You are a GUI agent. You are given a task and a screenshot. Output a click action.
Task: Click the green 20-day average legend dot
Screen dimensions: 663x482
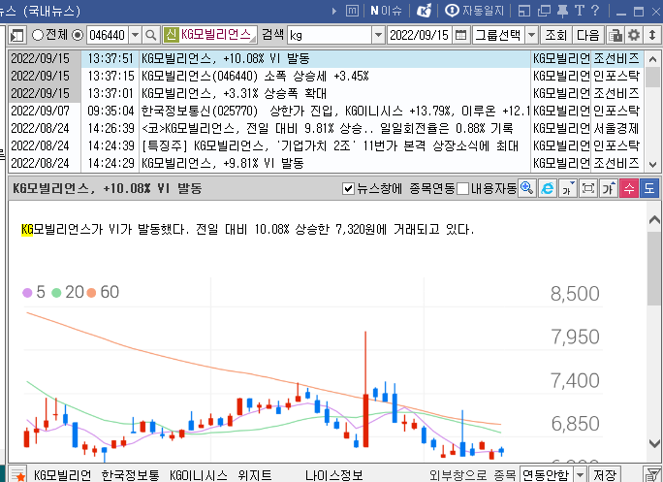(x=56, y=293)
